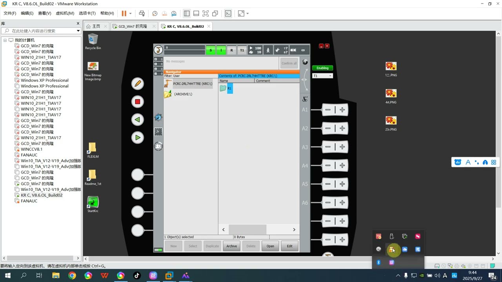
Task: Click the green Start backwards arrow key
Action: [138, 120]
